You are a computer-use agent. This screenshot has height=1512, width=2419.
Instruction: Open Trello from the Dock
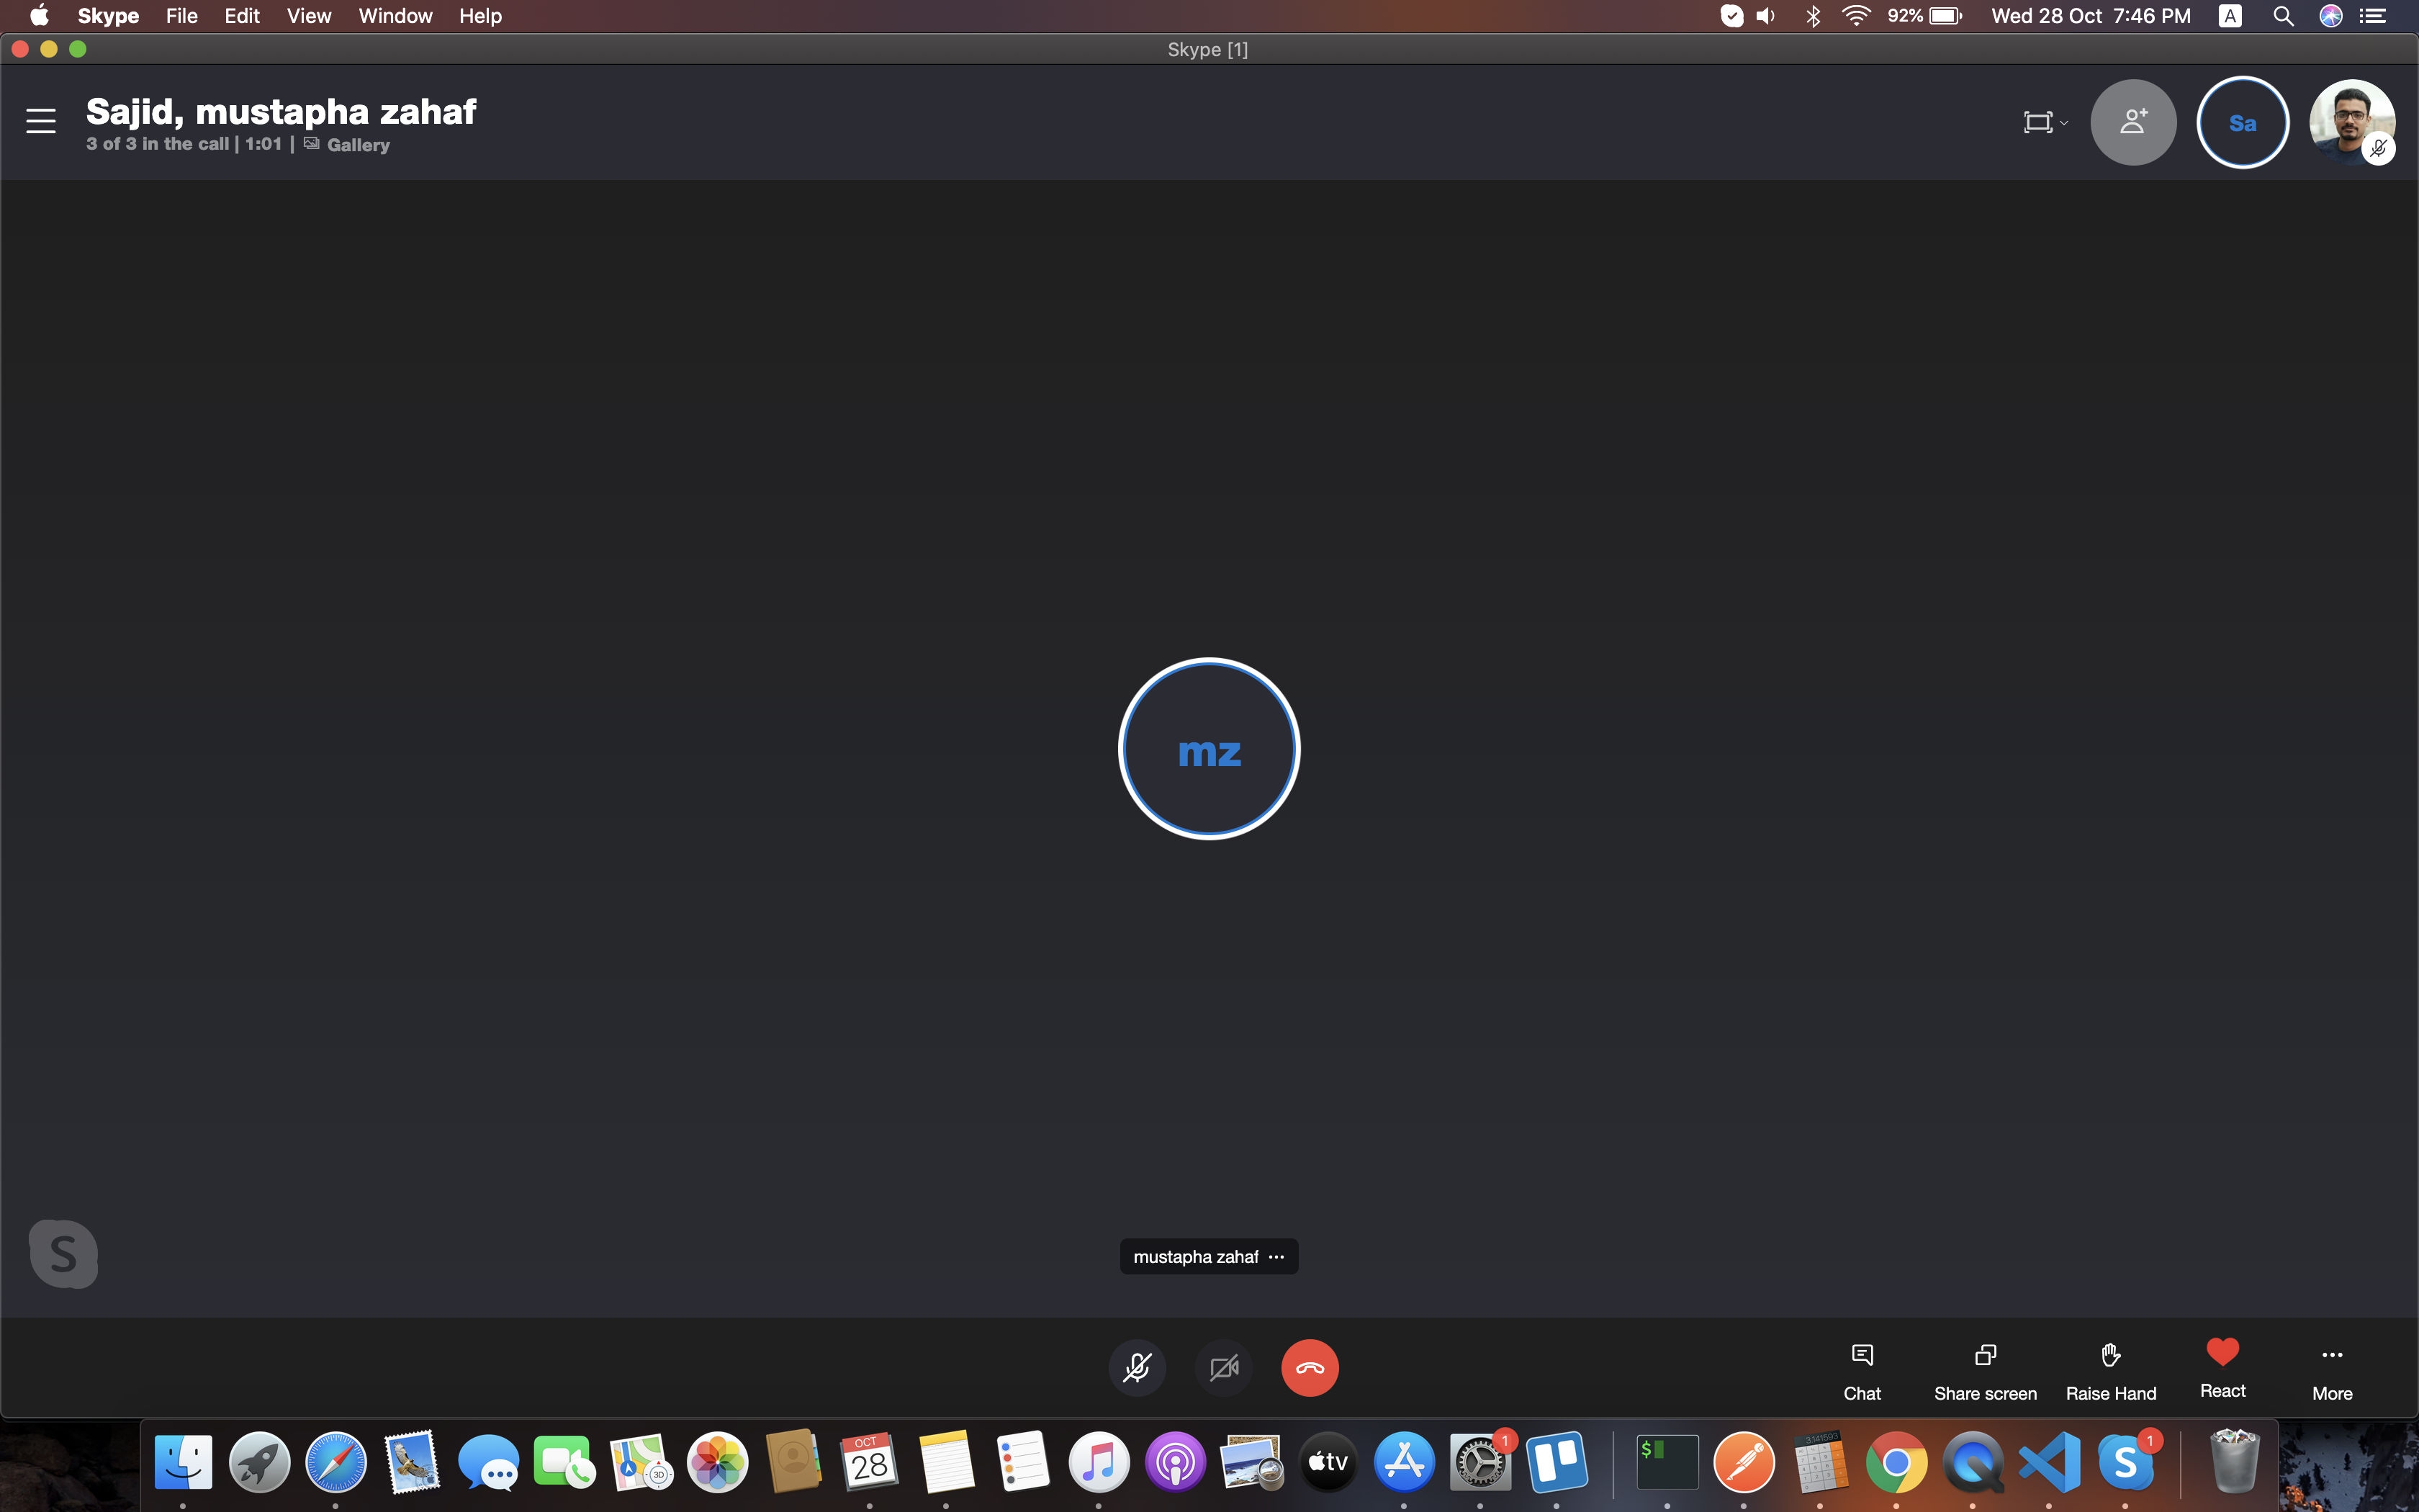pos(1557,1462)
